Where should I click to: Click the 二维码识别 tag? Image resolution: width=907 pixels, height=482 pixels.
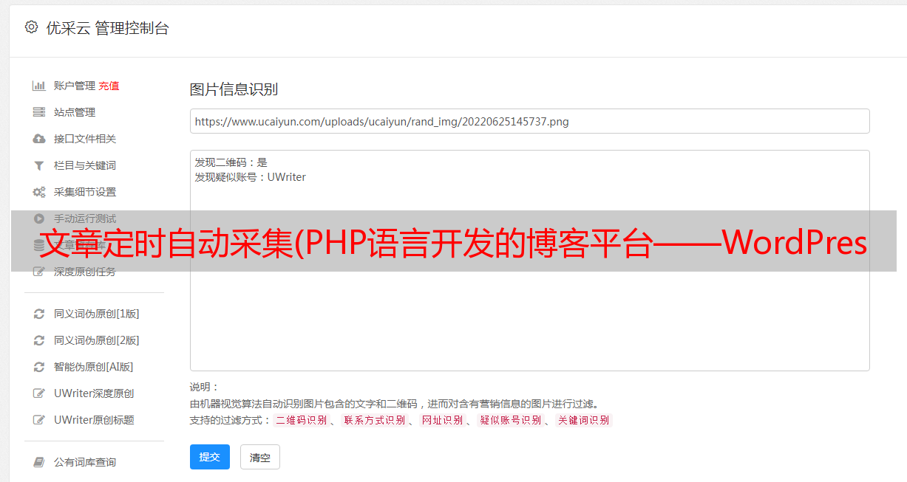tap(302, 420)
